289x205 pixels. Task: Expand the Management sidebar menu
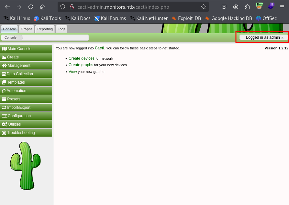26,66
